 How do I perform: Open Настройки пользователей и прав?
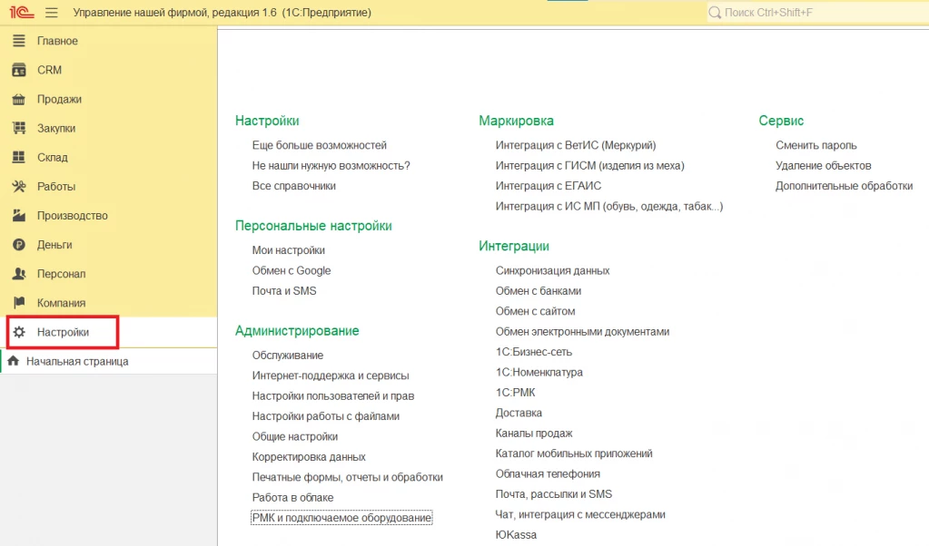tap(333, 395)
